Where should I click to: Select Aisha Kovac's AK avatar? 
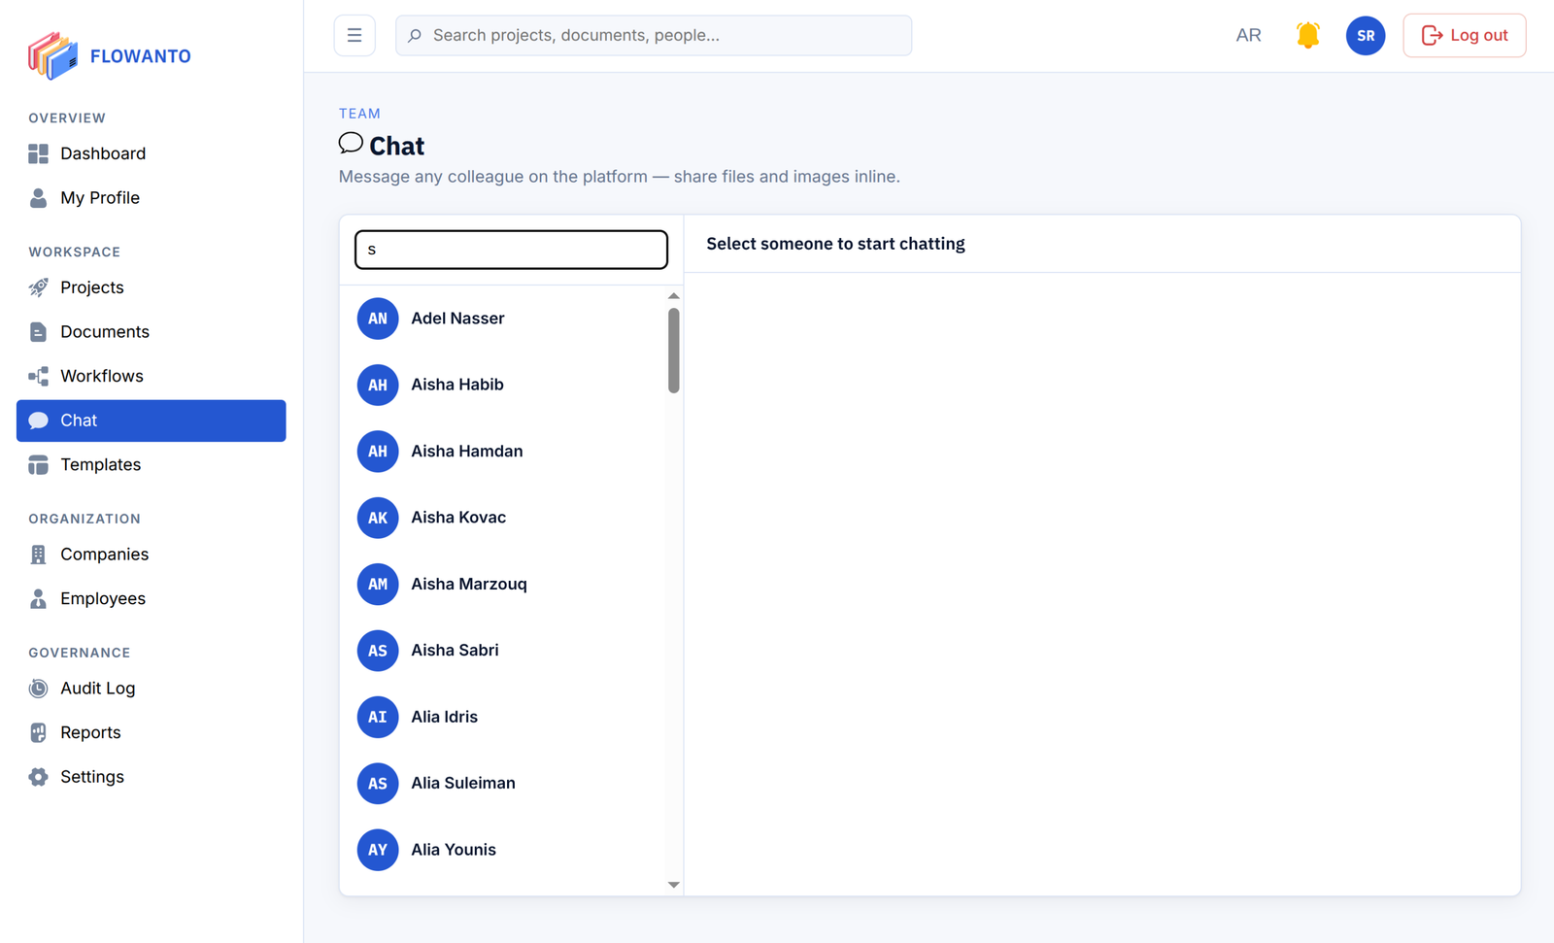[x=378, y=518]
